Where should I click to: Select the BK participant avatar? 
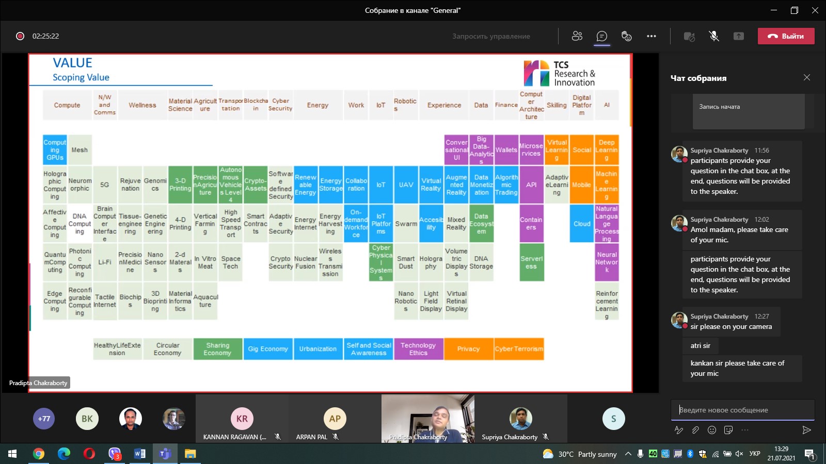(87, 419)
